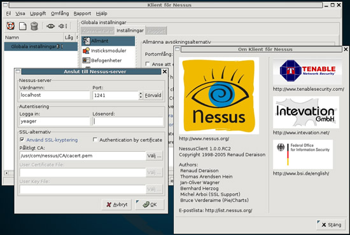Switch to the Inställningar tab
350x235 pixels.
pyautogui.click(x=130, y=30)
